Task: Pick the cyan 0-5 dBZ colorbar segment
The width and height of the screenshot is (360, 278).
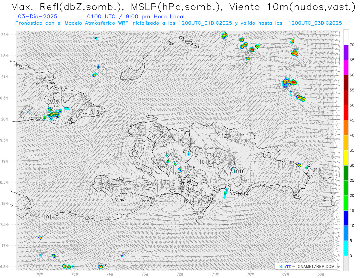Action: (x=346, y=248)
